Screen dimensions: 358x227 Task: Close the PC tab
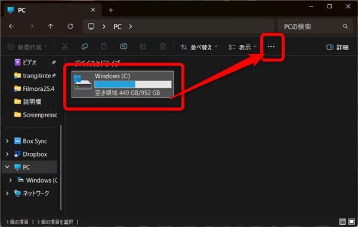pos(93,10)
